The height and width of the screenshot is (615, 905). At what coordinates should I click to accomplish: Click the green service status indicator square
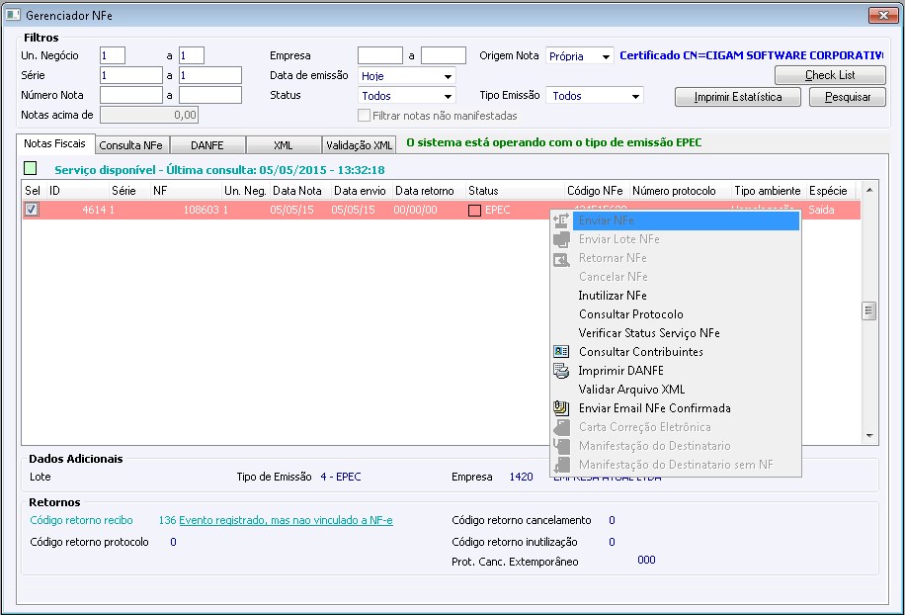(x=30, y=168)
